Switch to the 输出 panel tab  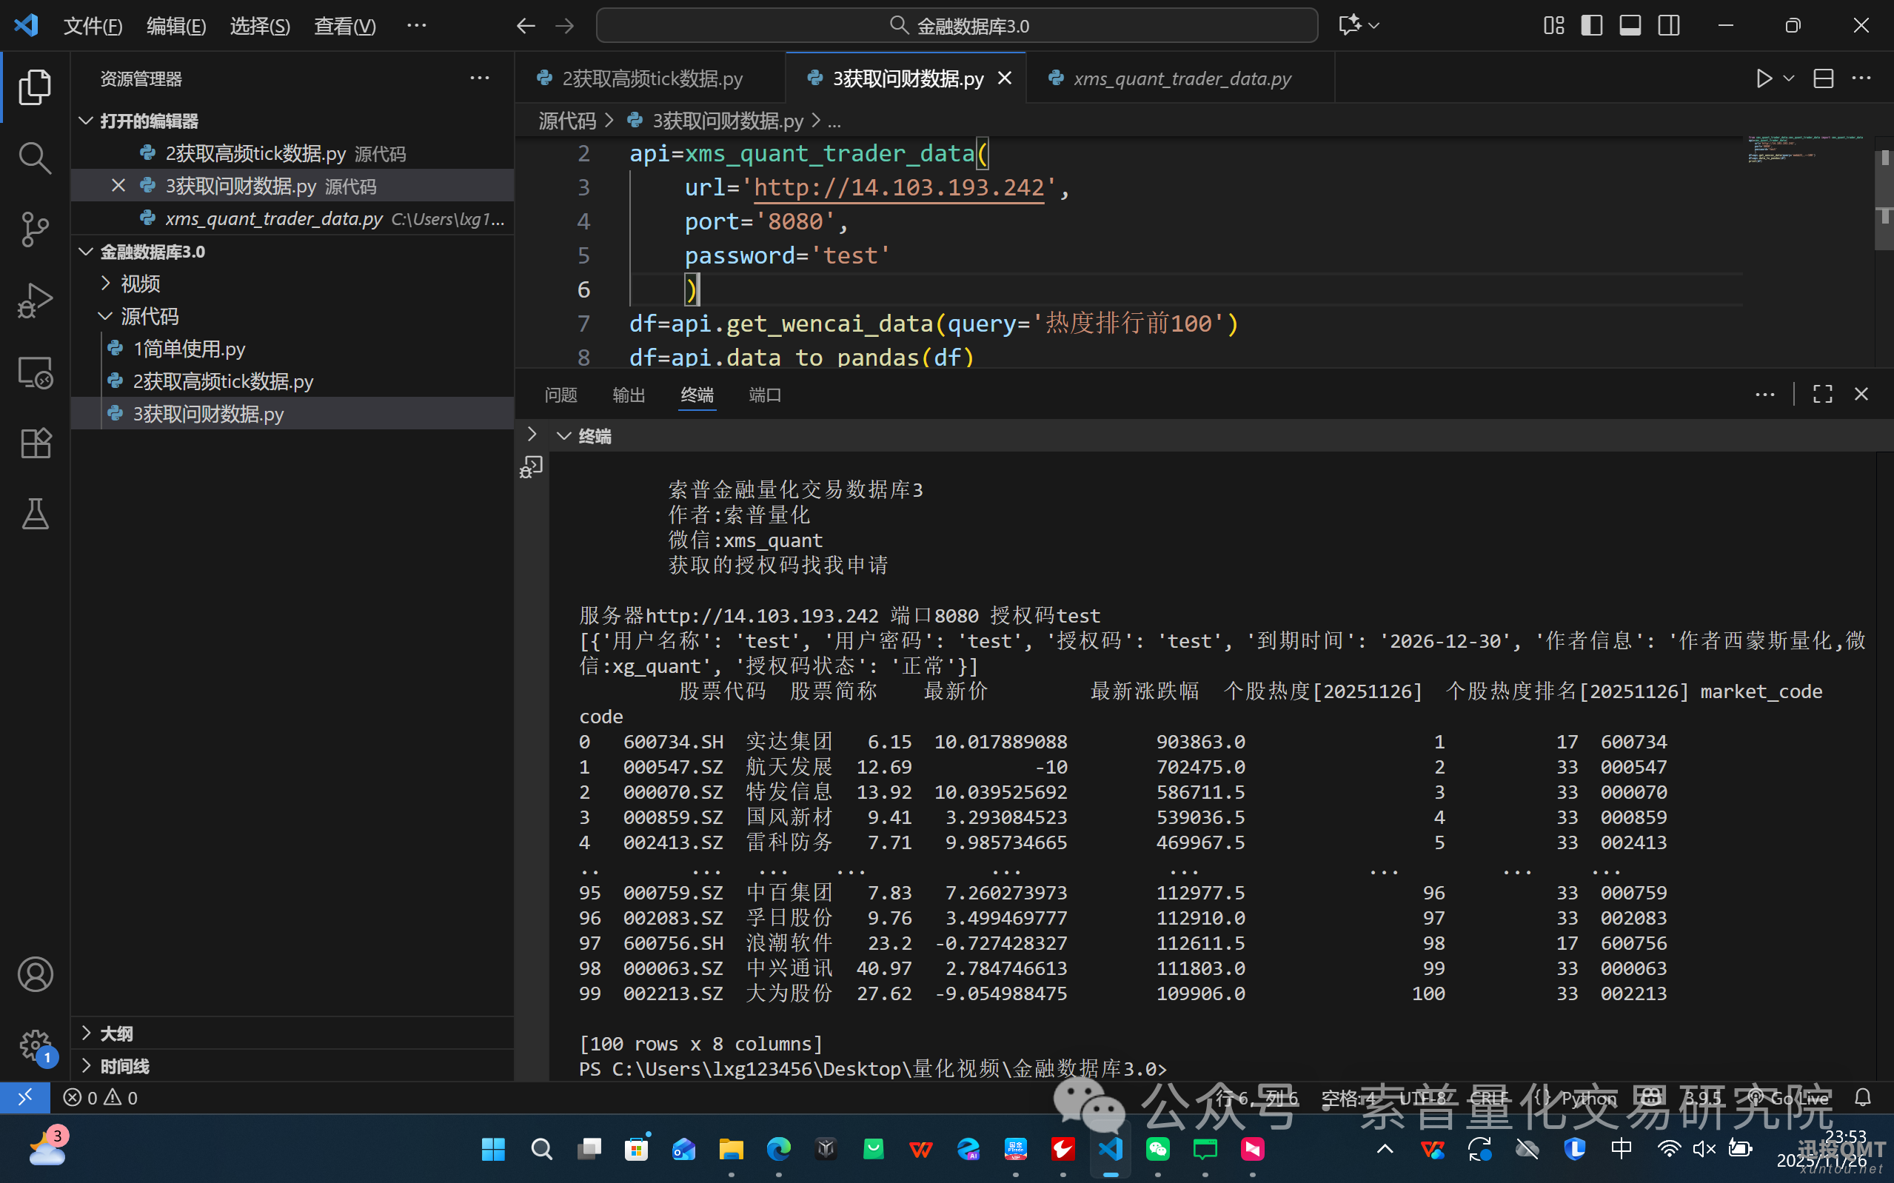pos(628,395)
